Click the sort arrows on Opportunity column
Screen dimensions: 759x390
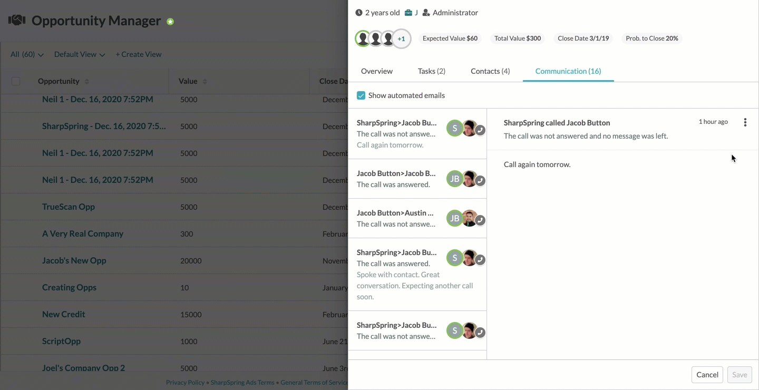point(87,82)
